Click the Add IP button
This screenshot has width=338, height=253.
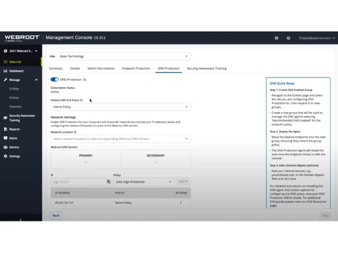pos(183,181)
